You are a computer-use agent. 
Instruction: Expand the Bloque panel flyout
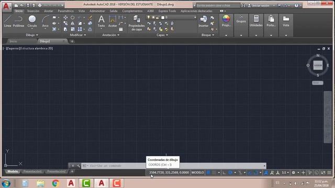point(208,35)
